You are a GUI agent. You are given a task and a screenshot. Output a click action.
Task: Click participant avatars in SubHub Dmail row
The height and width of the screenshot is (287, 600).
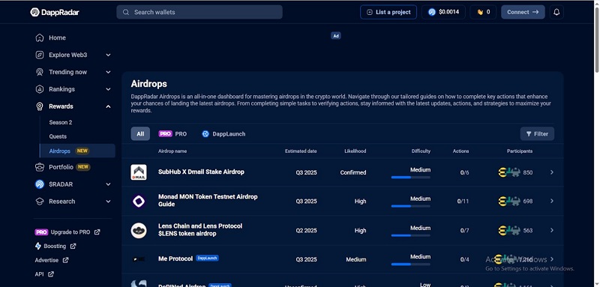[x=509, y=172]
